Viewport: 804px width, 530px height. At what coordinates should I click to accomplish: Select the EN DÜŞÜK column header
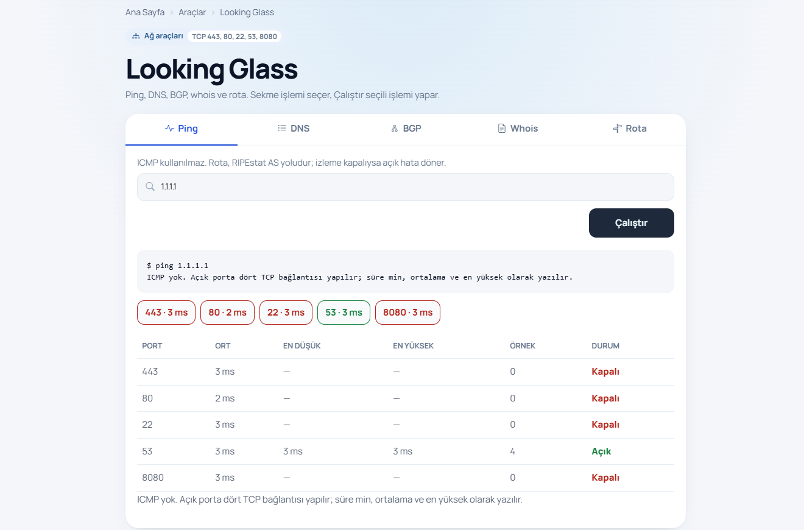pyautogui.click(x=302, y=346)
